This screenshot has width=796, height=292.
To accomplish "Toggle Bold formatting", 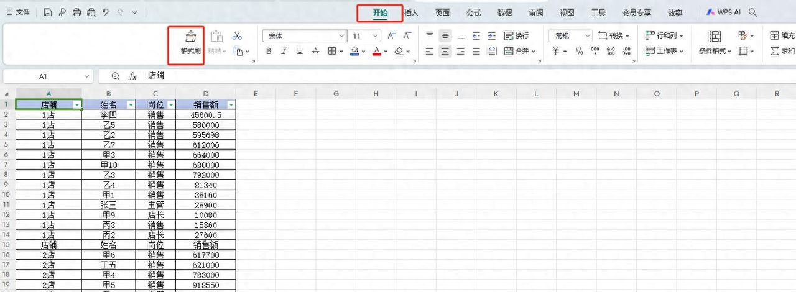I will pos(269,52).
